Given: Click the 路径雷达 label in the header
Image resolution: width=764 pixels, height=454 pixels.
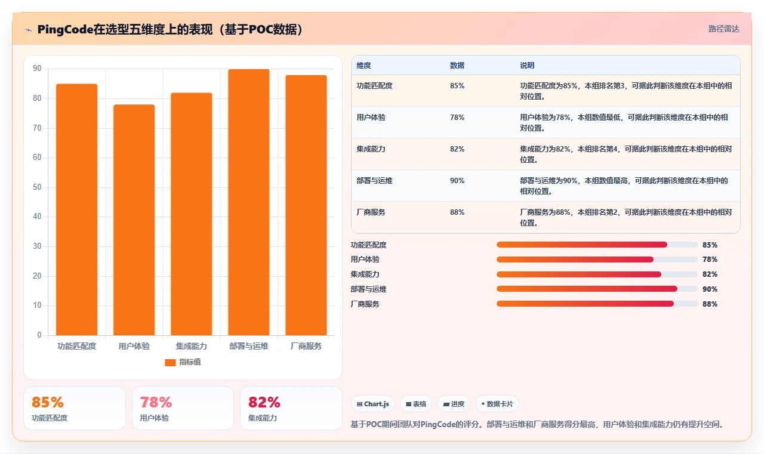Looking at the screenshot, I should pos(723,29).
